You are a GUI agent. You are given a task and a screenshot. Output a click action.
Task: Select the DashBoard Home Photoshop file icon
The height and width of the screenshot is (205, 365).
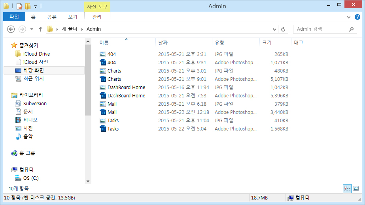click(103, 96)
